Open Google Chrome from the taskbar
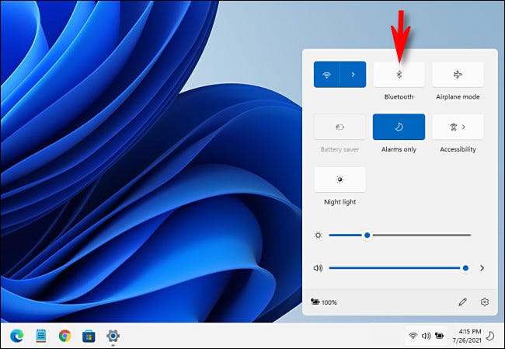Image resolution: width=505 pixels, height=349 pixels. pos(65,336)
